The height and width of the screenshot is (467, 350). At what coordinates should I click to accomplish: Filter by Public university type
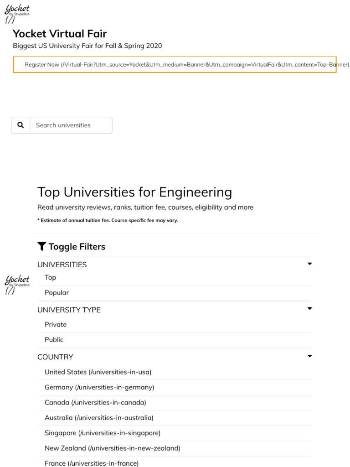pyautogui.click(x=54, y=340)
